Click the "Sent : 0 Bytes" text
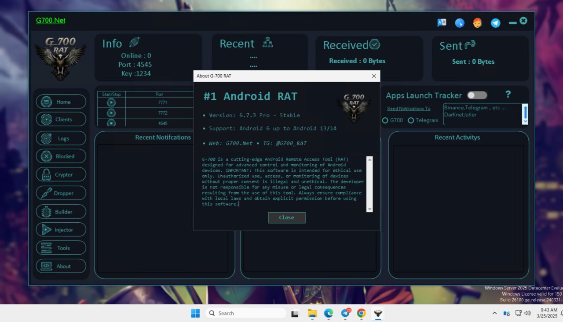Viewport: 563px width, 322px height. point(473,62)
